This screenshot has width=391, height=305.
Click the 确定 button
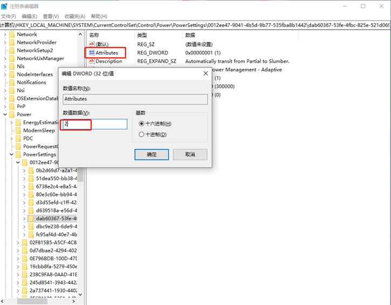click(152, 154)
